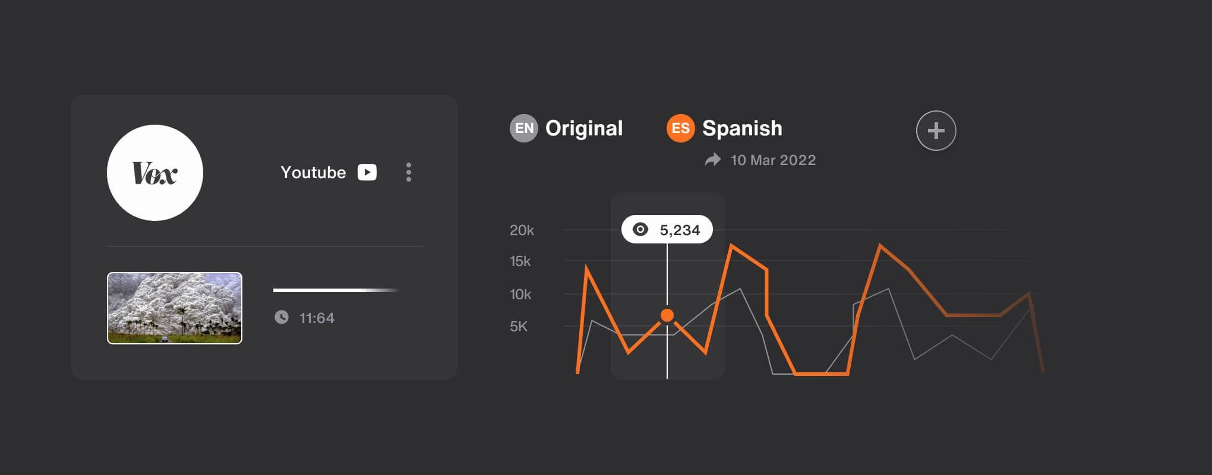Click the video progress bar
The width and height of the screenshot is (1212, 475).
pos(336,290)
